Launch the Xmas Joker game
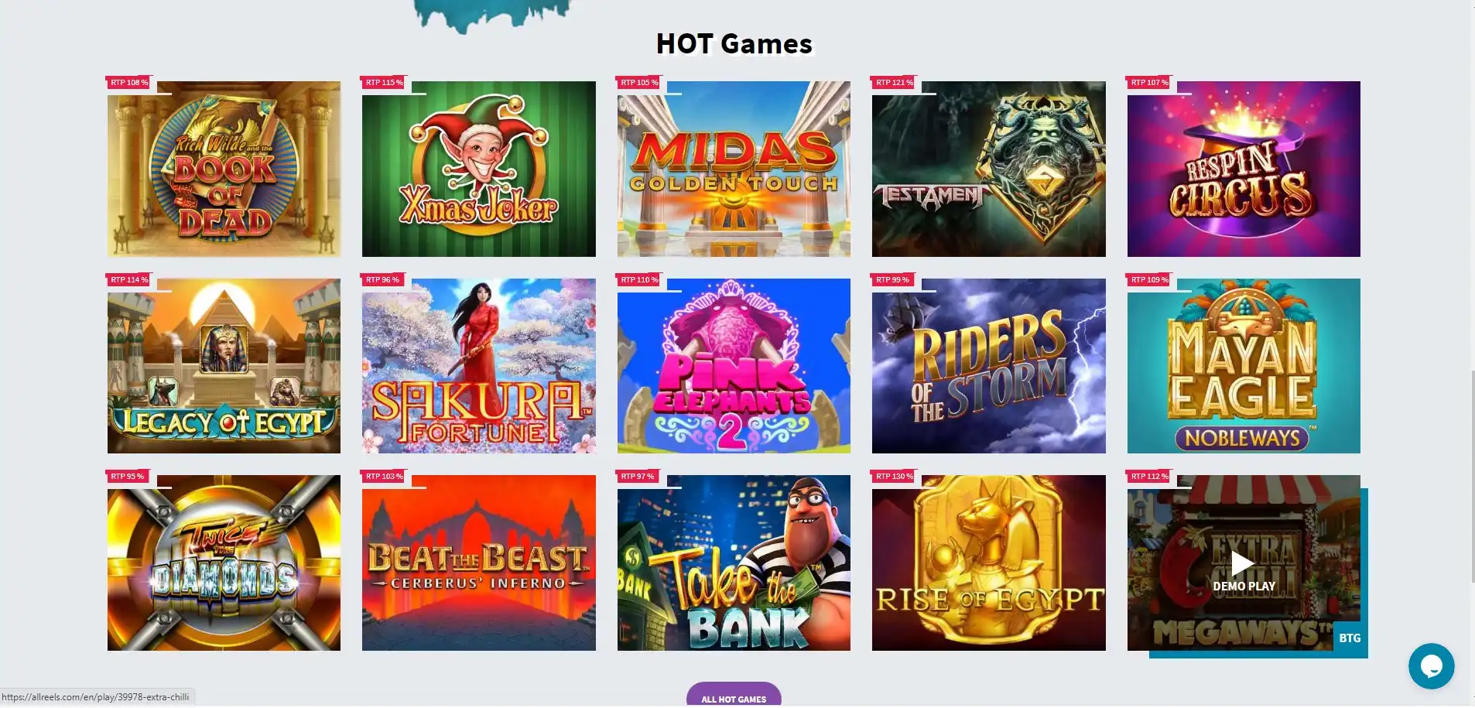The image size is (1475, 708). 479,169
